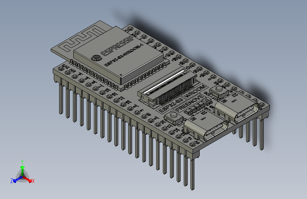Select the tactile push button beside FREENOVE text

(x=174, y=118)
